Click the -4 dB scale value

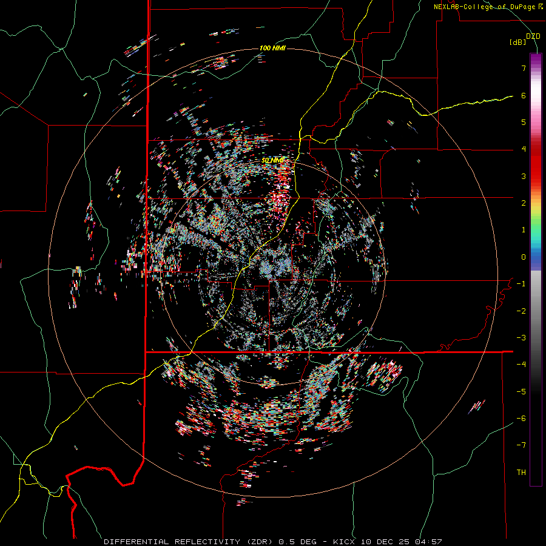(x=521, y=365)
